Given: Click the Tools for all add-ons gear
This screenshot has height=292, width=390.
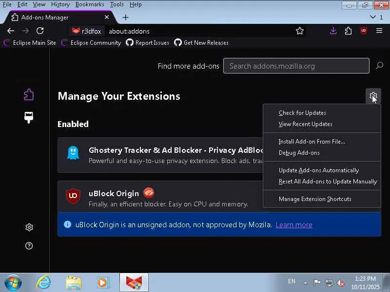Looking at the screenshot, I should point(373,96).
